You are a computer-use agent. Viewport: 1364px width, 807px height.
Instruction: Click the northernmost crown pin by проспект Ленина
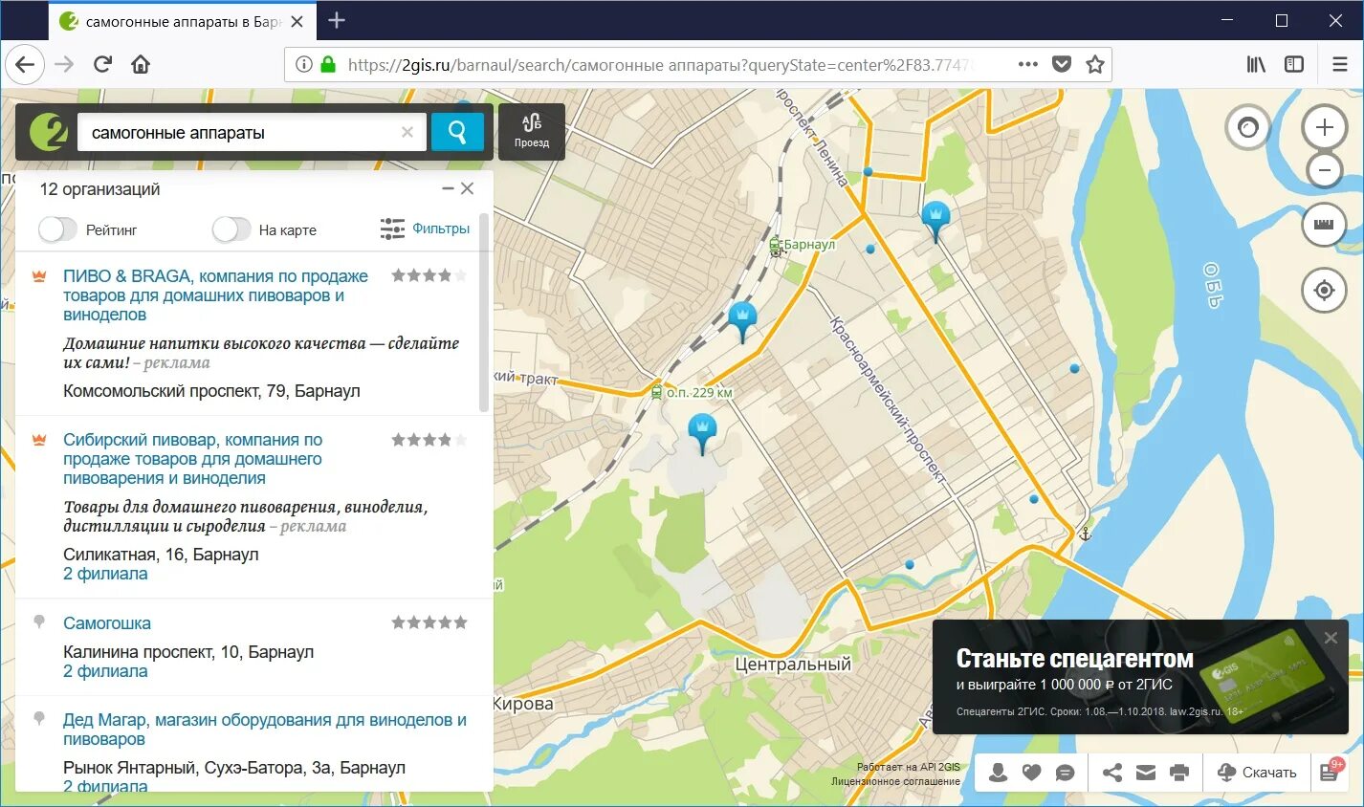pyautogui.click(x=935, y=220)
